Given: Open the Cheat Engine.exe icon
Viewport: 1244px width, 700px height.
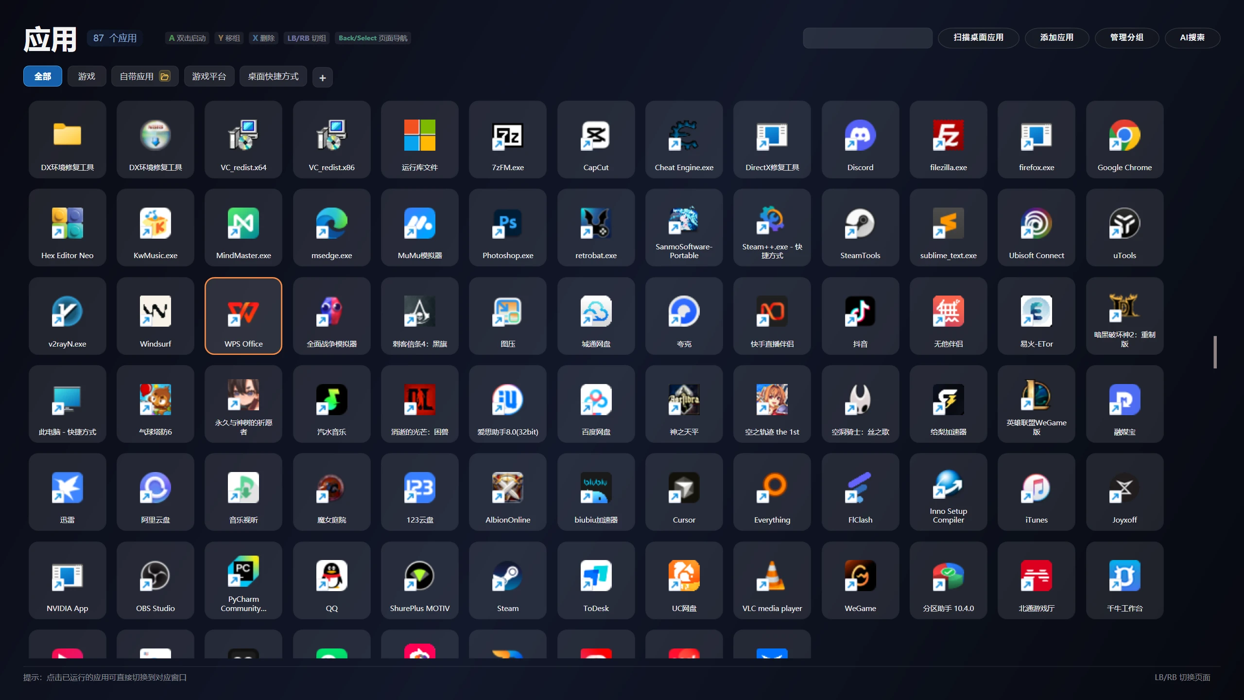Looking at the screenshot, I should point(684,140).
